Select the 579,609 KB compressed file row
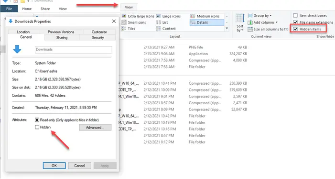 tap(184, 90)
